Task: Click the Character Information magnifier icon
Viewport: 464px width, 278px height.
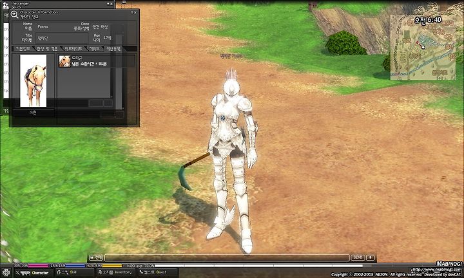Action: click(14, 14)
